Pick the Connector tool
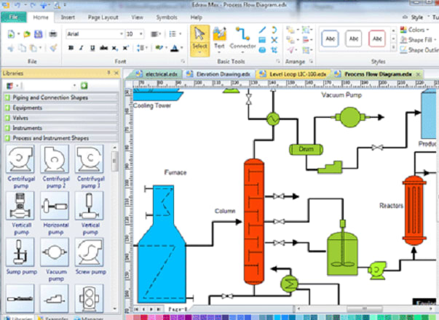The height and width of the screenshot is (320, 439). 243,39
